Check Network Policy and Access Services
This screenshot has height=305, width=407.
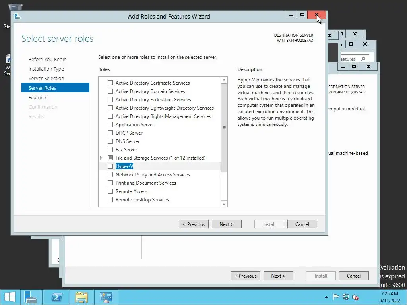[x=110, y=175]
